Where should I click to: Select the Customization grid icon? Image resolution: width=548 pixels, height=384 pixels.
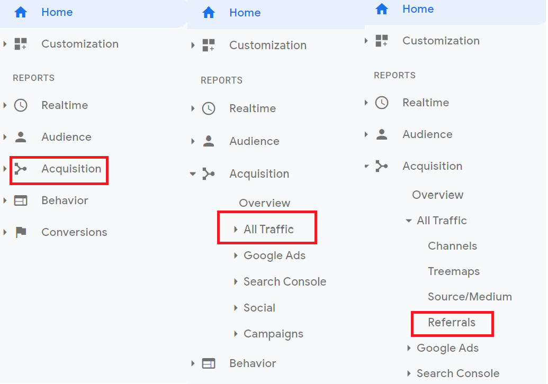(20, 44)
